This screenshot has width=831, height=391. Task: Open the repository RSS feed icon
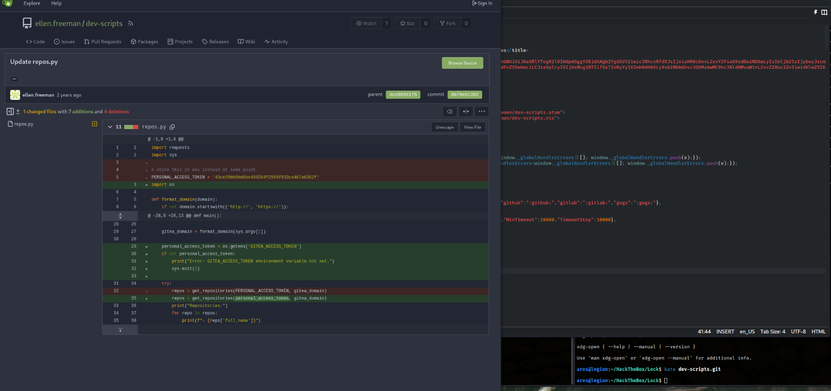(131, 24)
